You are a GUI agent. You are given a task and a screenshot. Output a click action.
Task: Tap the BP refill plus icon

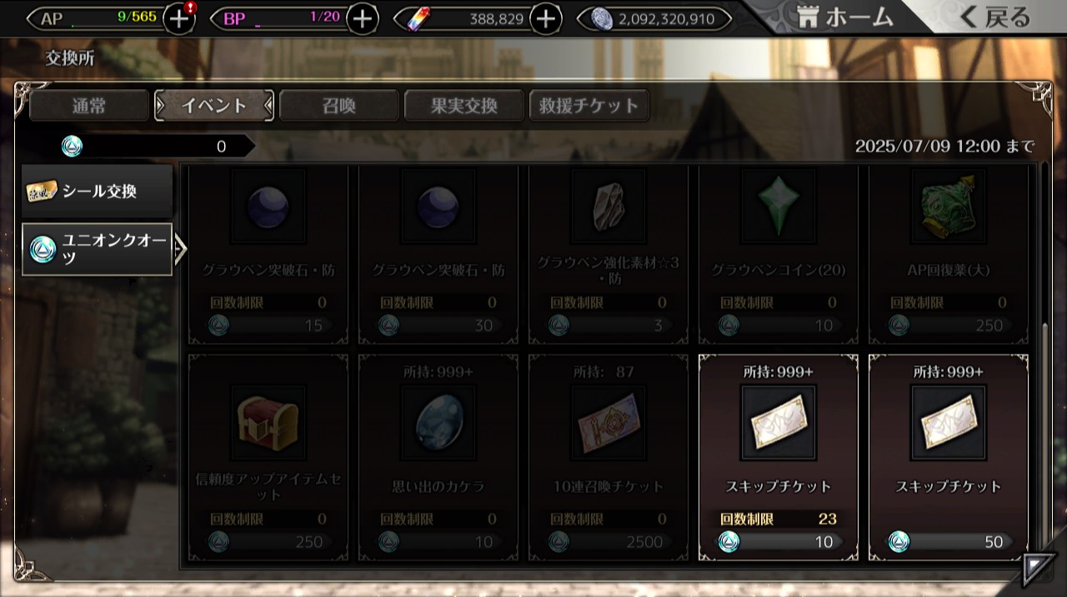pyautogui.click(x=362, y=18)
